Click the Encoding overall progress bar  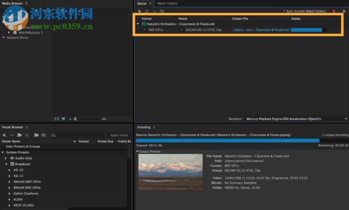pyautogui.click(x=242, y=141)
